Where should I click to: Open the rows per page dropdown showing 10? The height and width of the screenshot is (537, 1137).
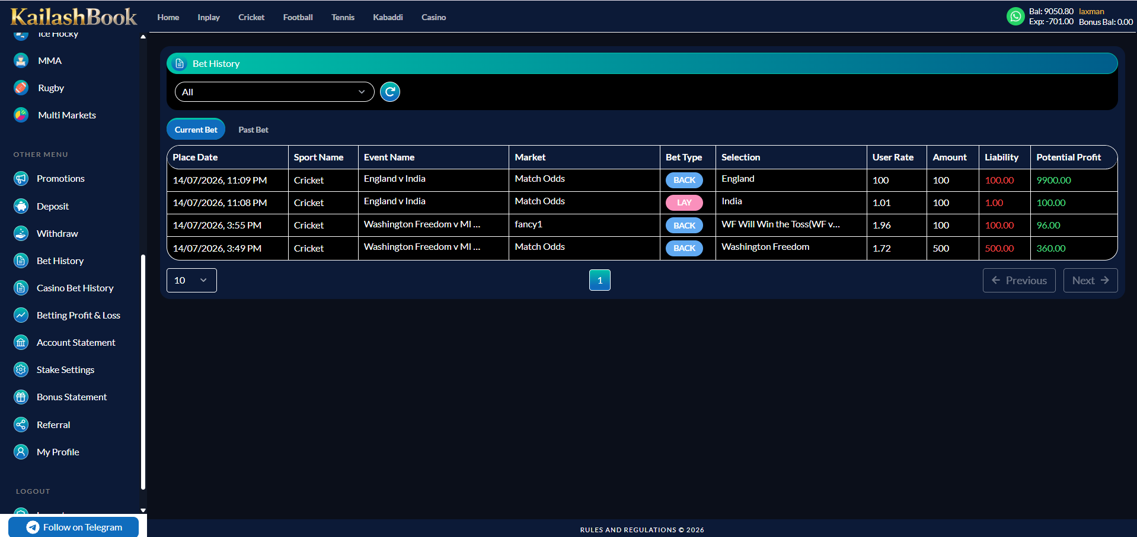[x=191, y=280]
